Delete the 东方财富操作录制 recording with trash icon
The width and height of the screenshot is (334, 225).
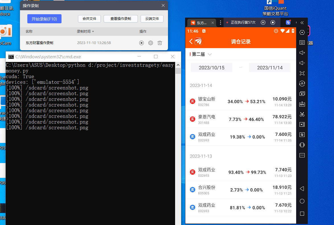tap(160, 43)
